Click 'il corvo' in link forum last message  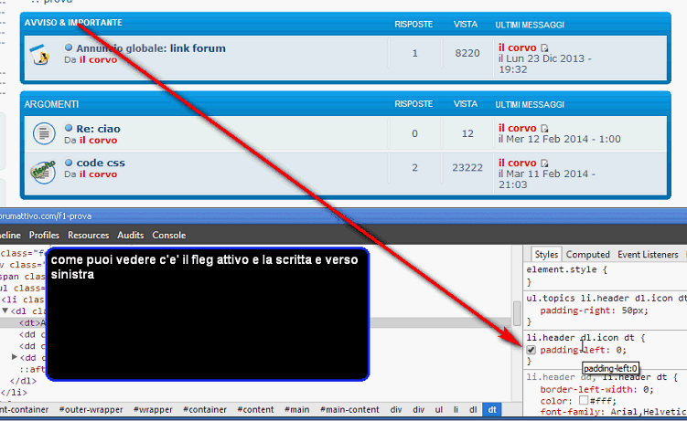click(517, 47)
